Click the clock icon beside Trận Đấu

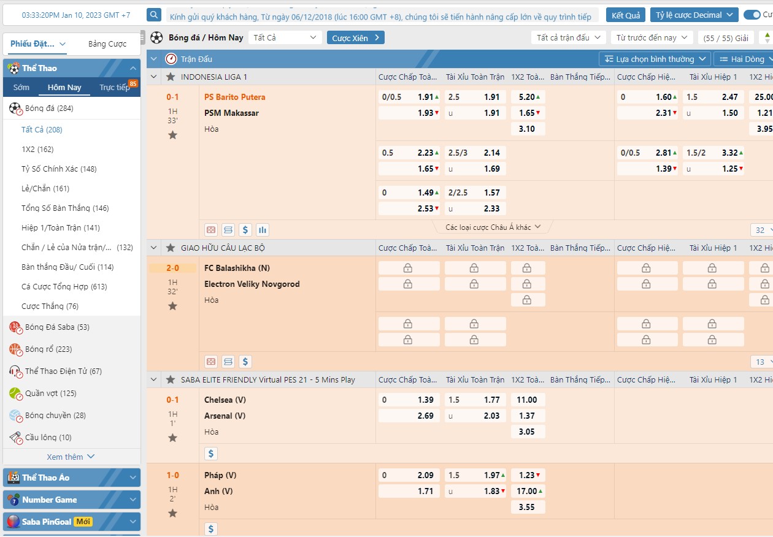pyautogui.click(x=171, y=59)
